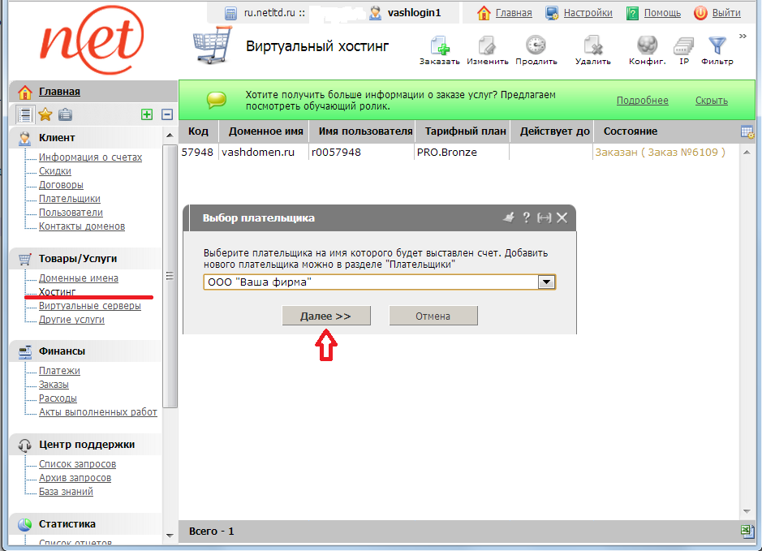The height and width of the screenshot is (551, 762).
Task: Click the sidebar scrollbar down arrow
Action: (x=170, y=536)
